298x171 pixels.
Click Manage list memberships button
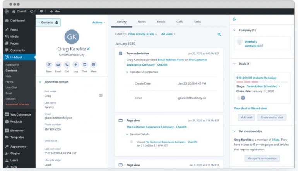click(262, 159)
